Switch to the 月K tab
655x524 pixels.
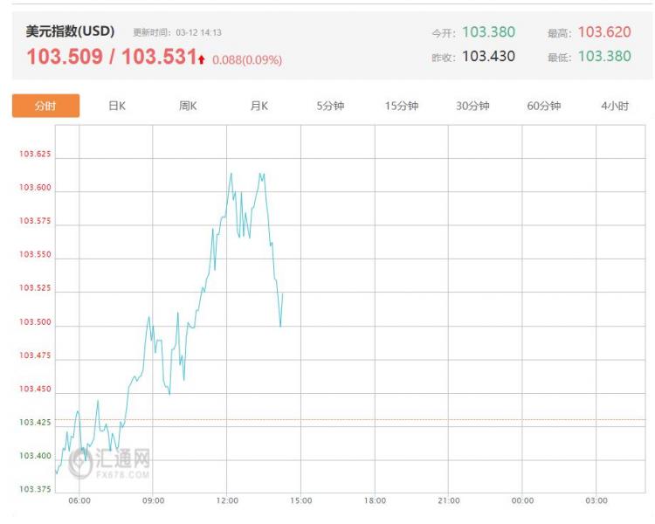click(259, 106)
